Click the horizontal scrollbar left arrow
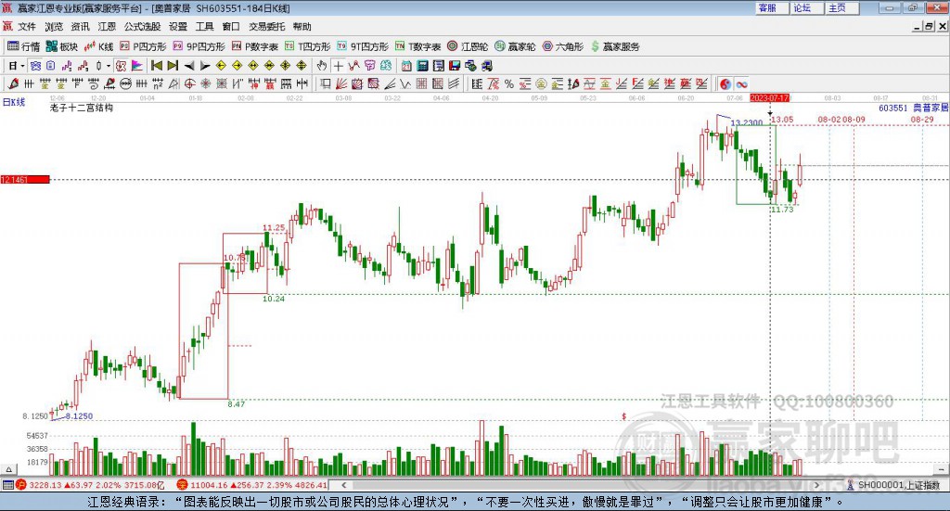 [x=343, y=485]
